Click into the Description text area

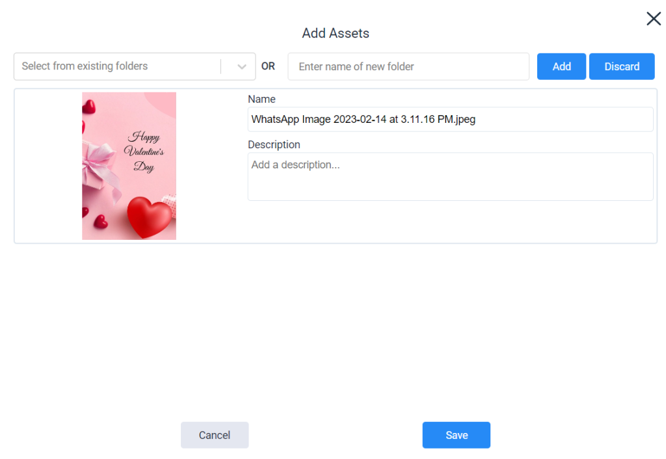tap(450, 177)
